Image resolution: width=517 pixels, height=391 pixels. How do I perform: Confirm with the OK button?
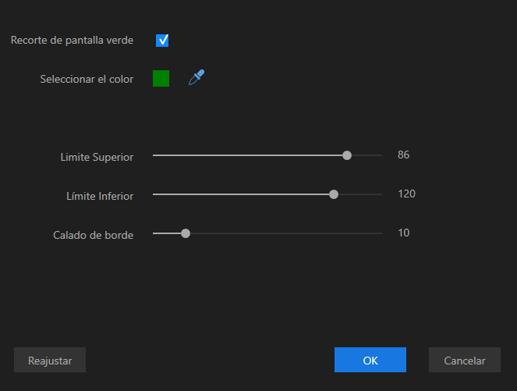370,360
